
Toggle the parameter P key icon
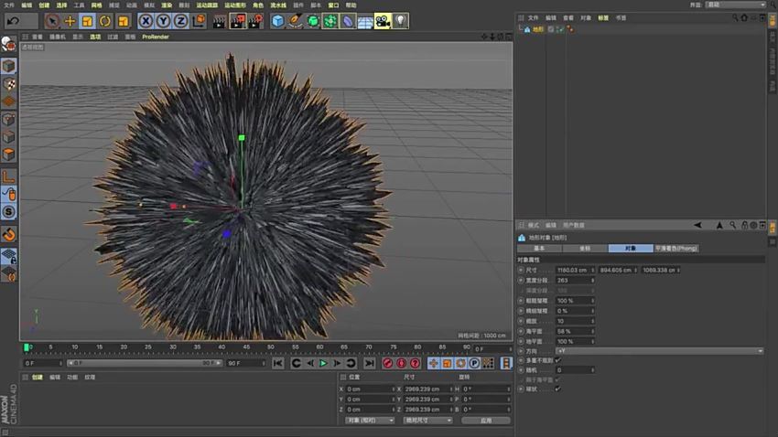[x=474, y=363]
